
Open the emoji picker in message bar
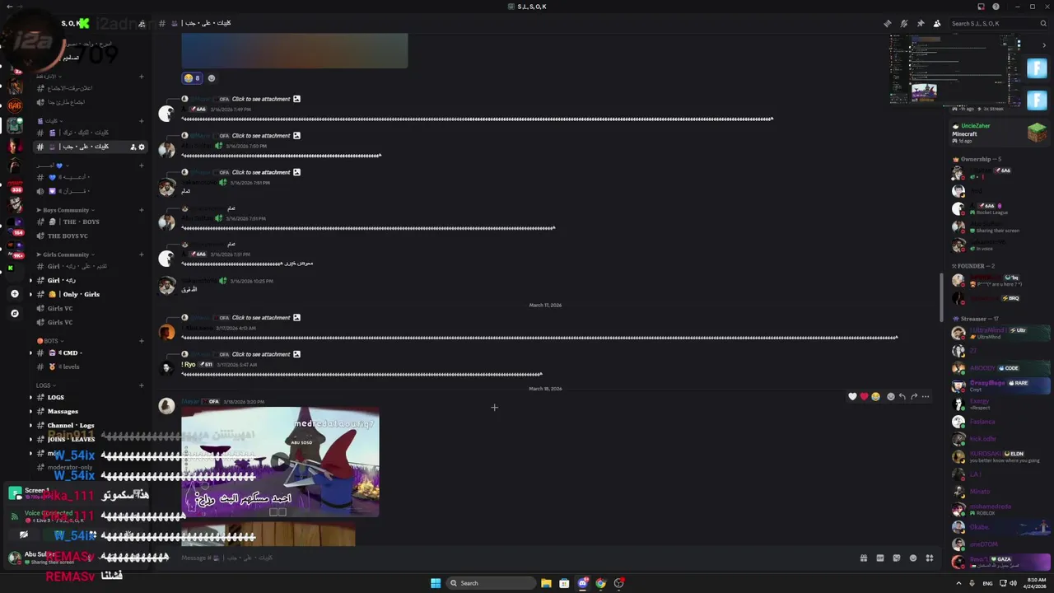pyautogui.click(x=912, y=558)
